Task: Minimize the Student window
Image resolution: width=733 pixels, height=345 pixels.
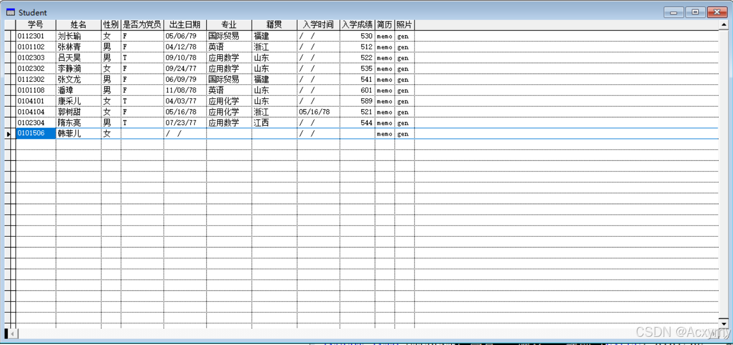Action: (x=673, y=12)
